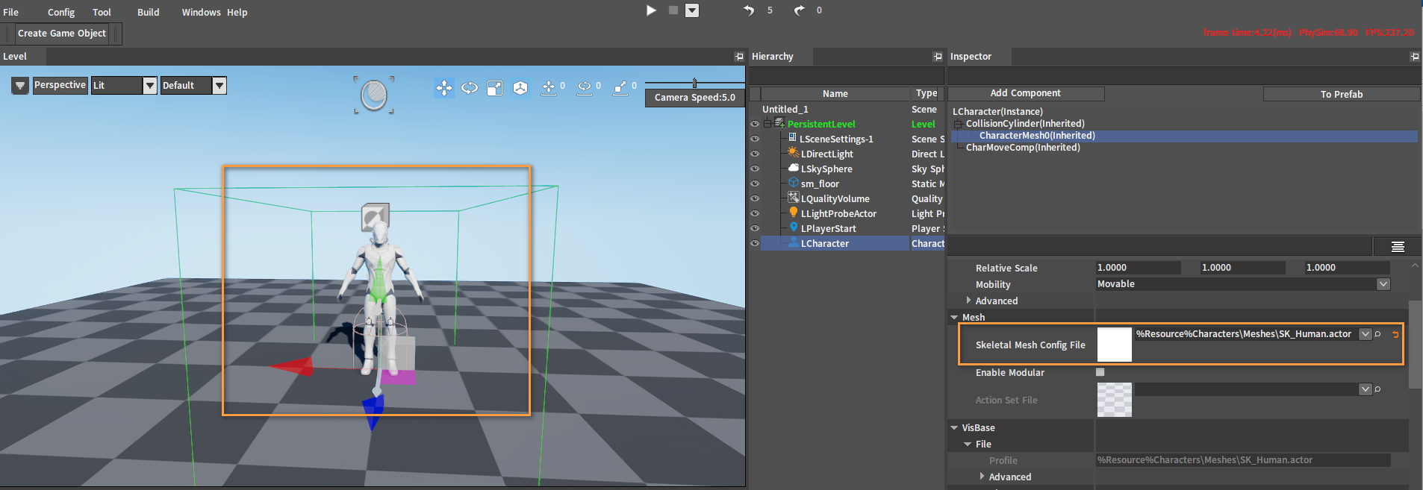The image size is (1423, 490).
Task: Undo the last action
Action: coord(749,10)
